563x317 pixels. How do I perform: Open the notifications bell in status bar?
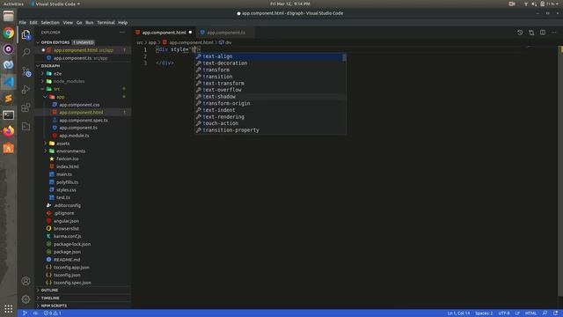pos(555,313)
